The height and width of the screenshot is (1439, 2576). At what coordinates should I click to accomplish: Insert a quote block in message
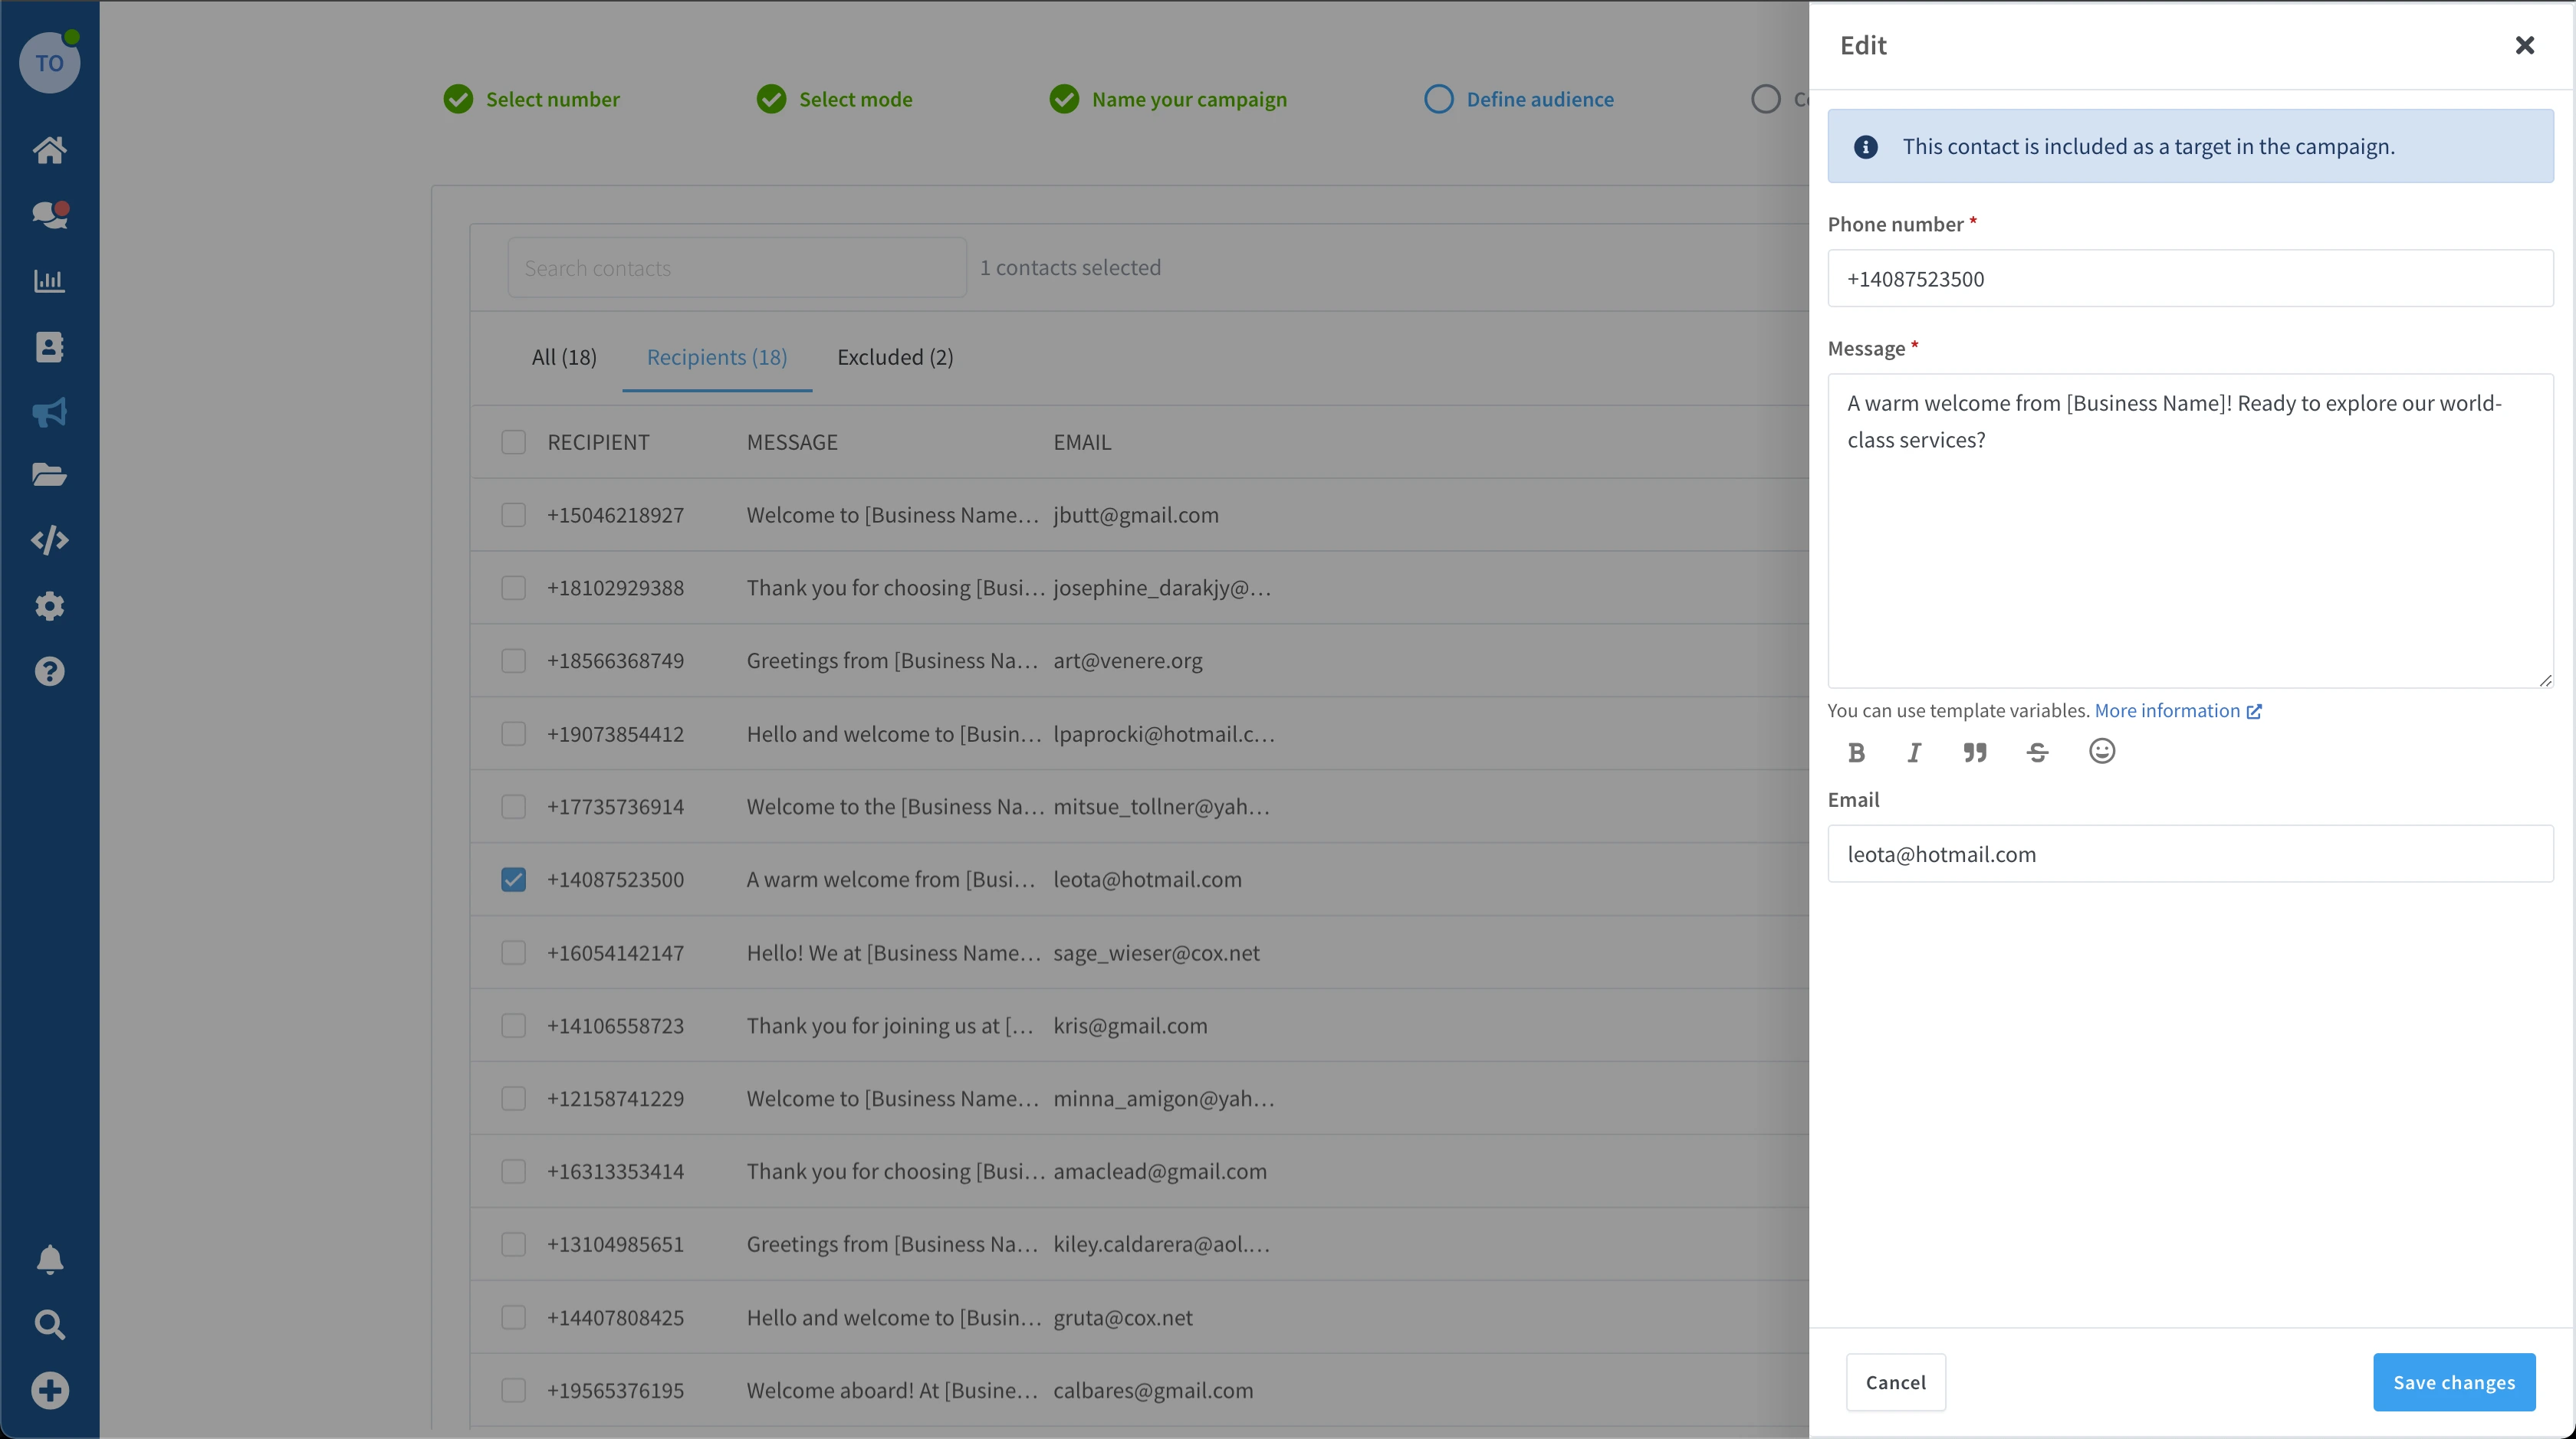pos(1974,752)
